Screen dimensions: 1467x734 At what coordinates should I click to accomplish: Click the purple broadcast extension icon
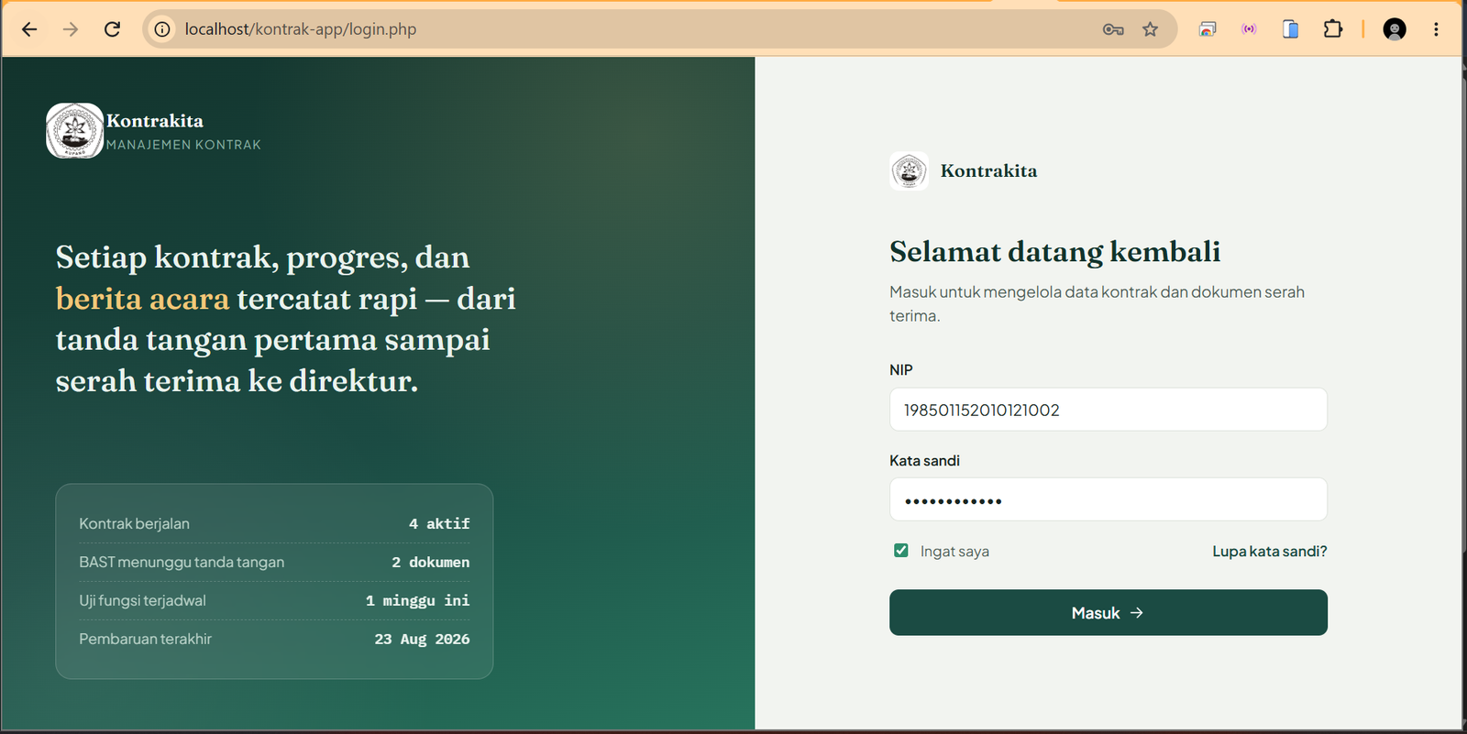point(1249,29)
